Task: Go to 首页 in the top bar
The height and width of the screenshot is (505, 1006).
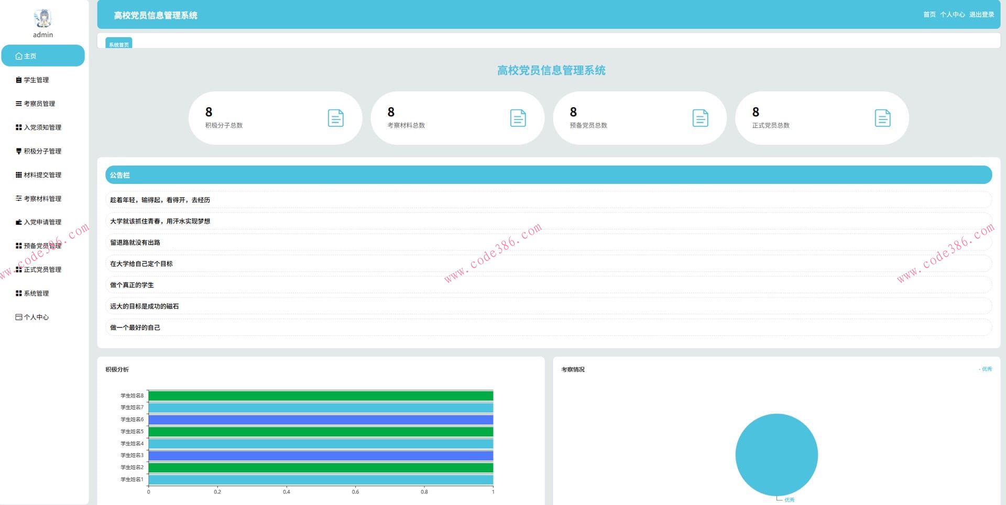Action: coord(930,15)
